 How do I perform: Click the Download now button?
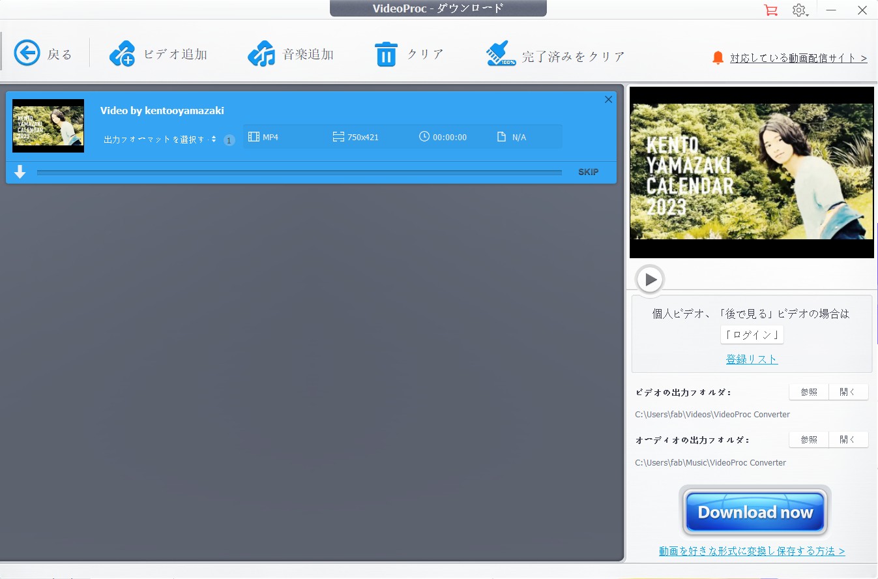755,512
